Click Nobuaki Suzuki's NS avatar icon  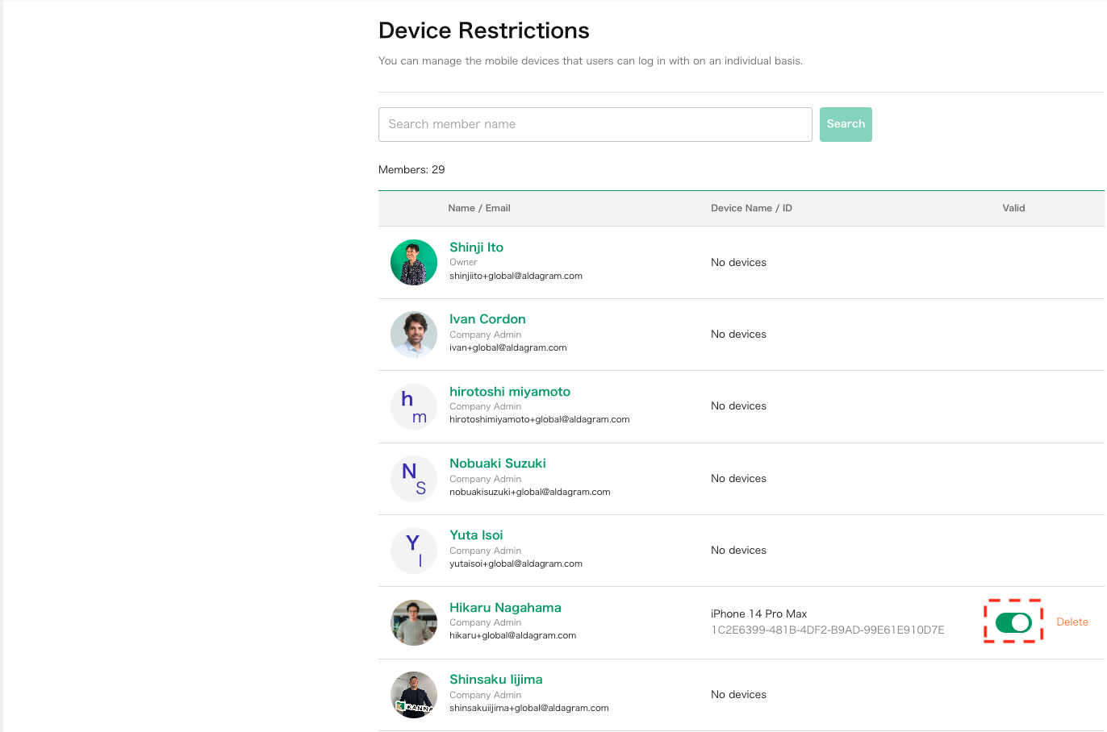pos(413,478)
